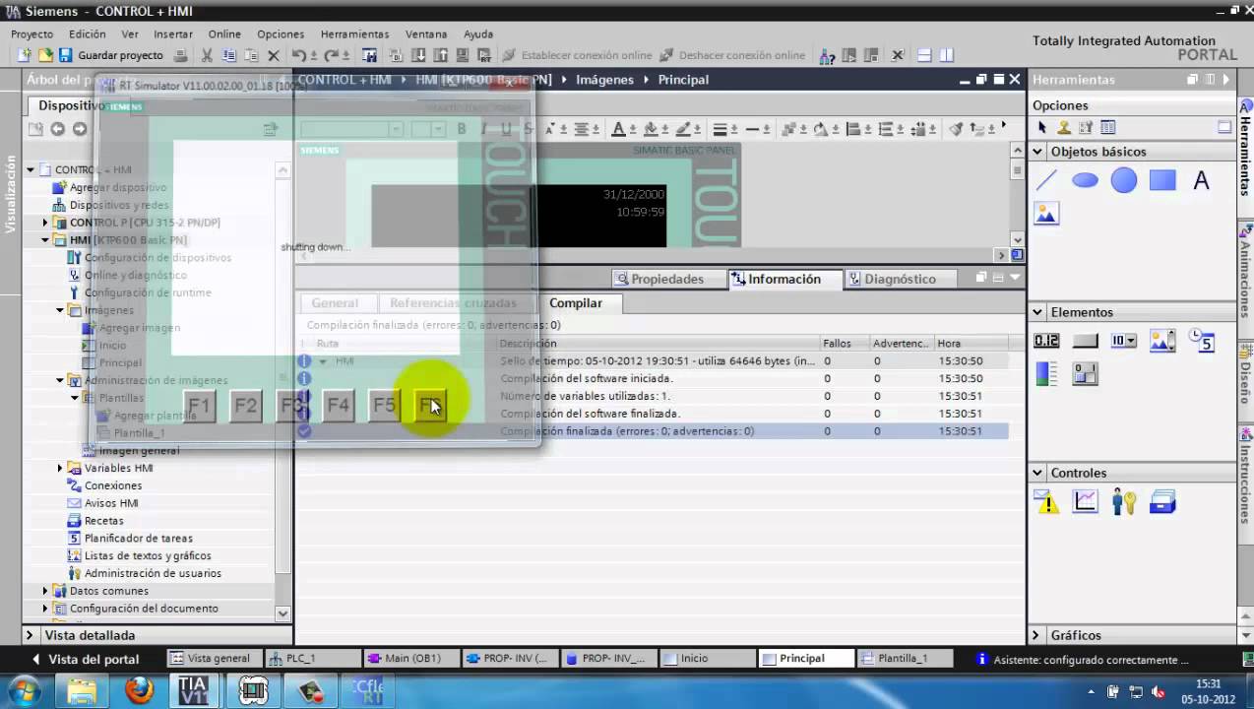Select the Rectangle basic object tool
The width and height of the screenshot is (1254, 709).
coord(1162,180)
